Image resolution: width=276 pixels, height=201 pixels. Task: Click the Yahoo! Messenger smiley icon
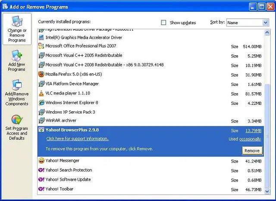tap(41, 160)
